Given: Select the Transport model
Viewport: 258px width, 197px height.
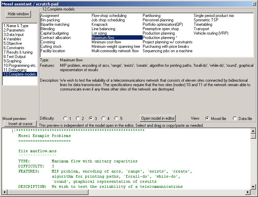Looking at the screenshot, I should pos(201,29).
